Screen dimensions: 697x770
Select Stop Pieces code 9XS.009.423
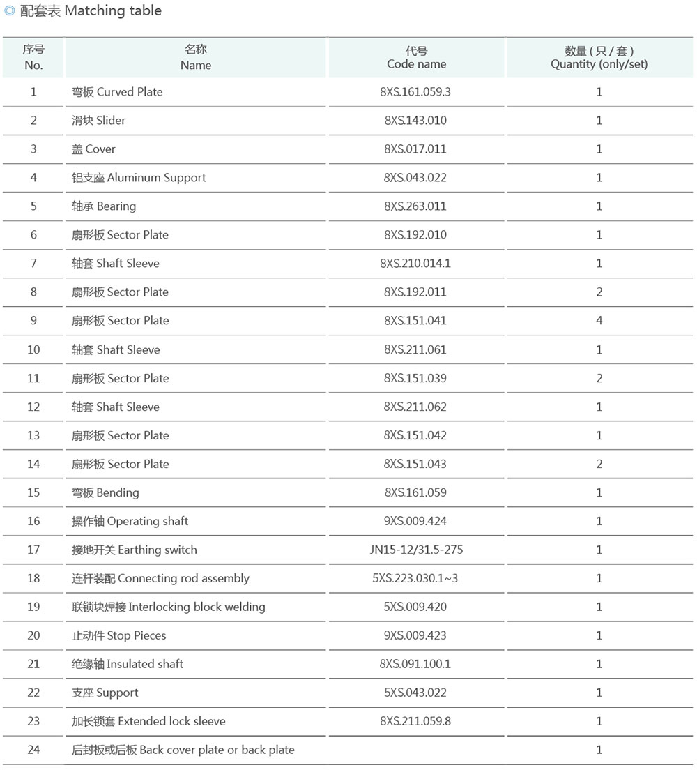[x=415, y=635]
